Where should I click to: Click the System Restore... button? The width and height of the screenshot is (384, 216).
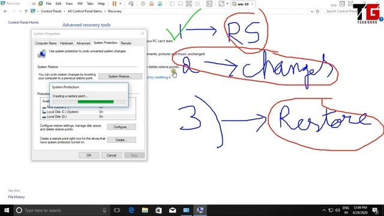[120, 76]
